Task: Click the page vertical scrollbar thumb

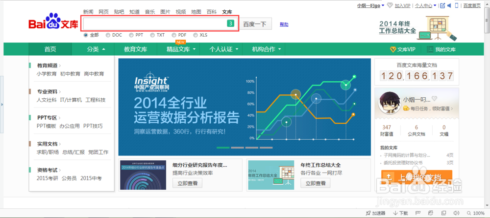Action: [487, 21]
